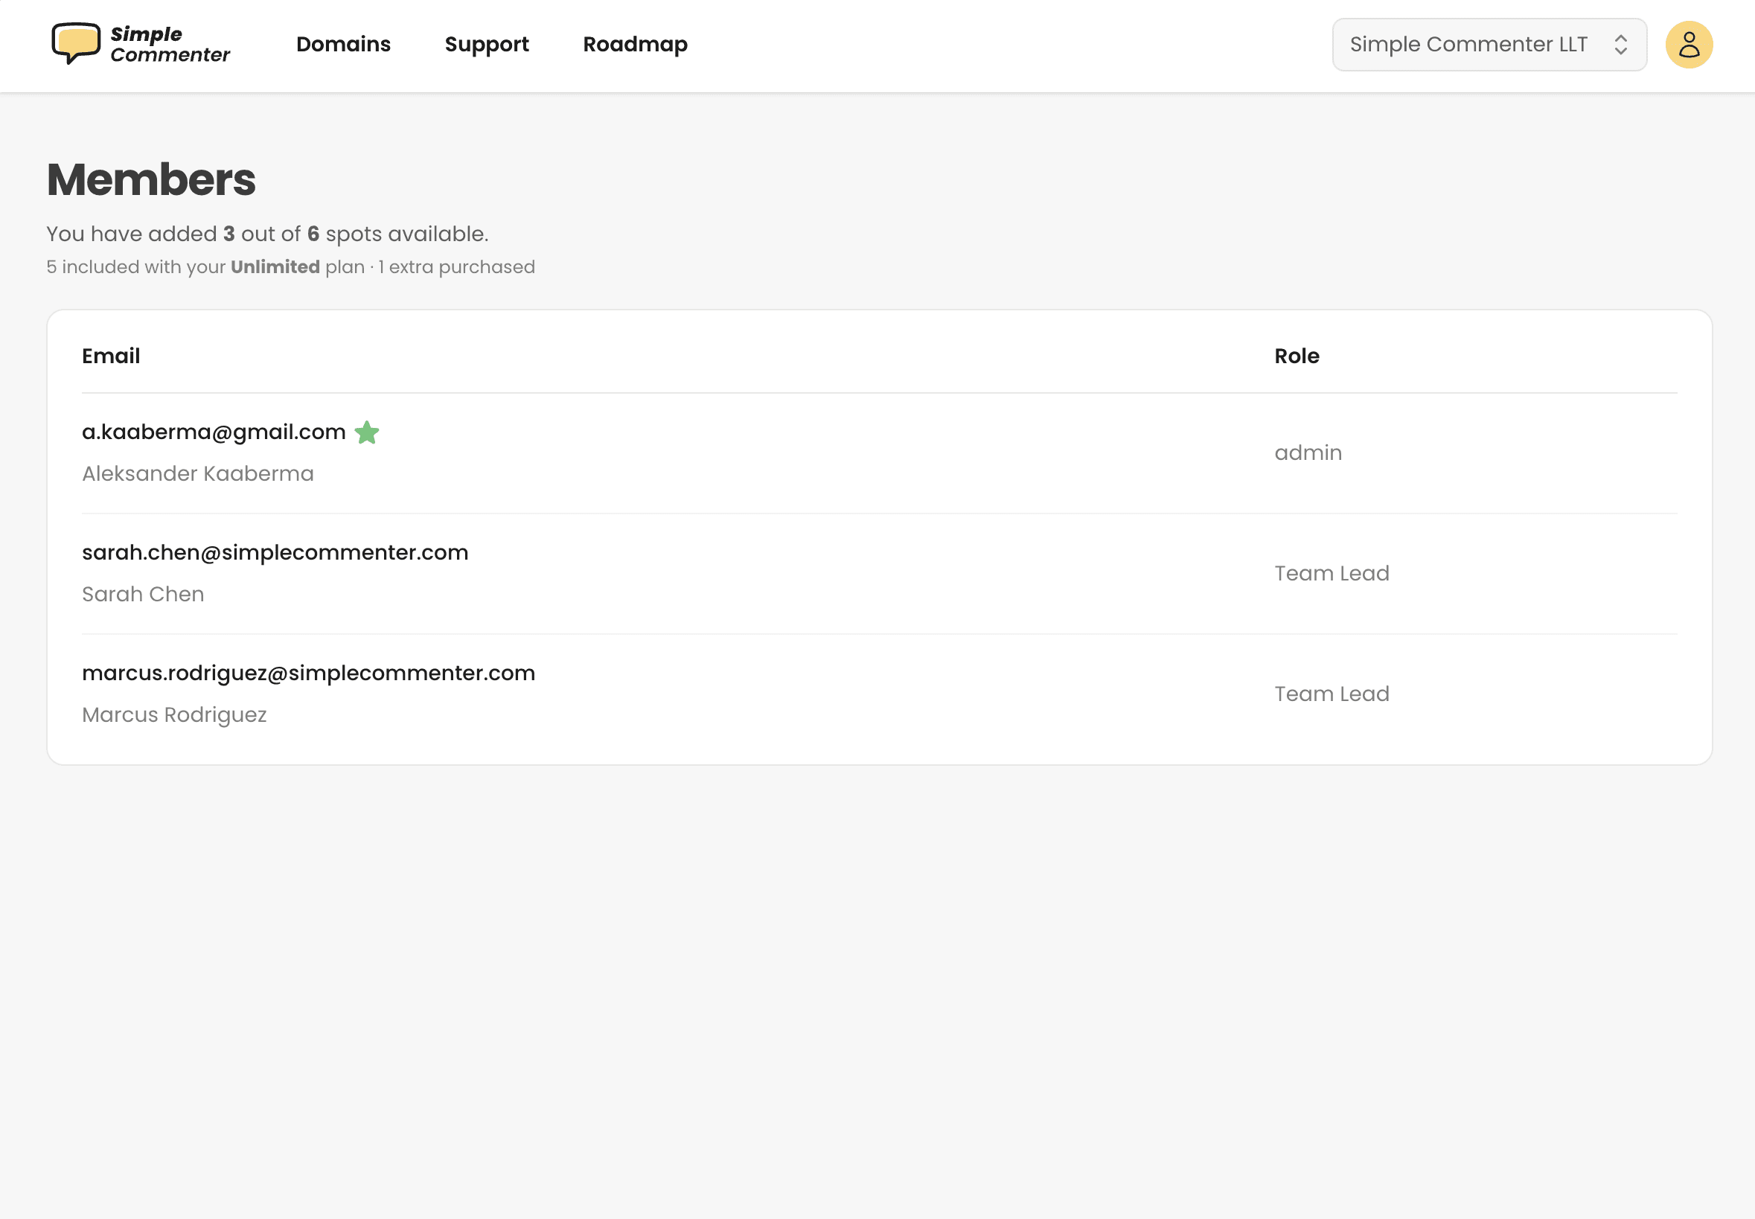Click the chevron on the workspace selector
The width and height of the screenshot is (1755, 1219).
[1622, 43]
